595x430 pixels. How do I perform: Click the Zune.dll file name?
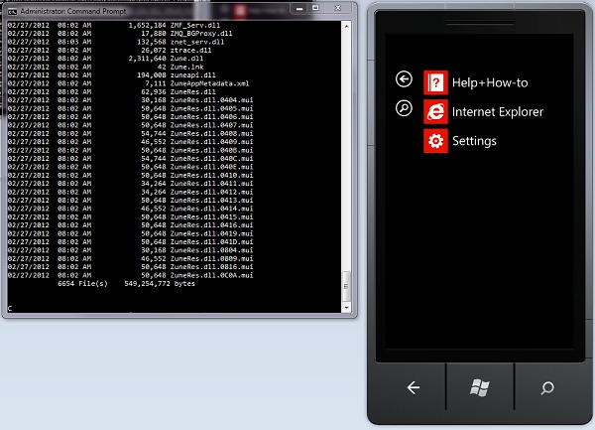(x=186, y=59)
